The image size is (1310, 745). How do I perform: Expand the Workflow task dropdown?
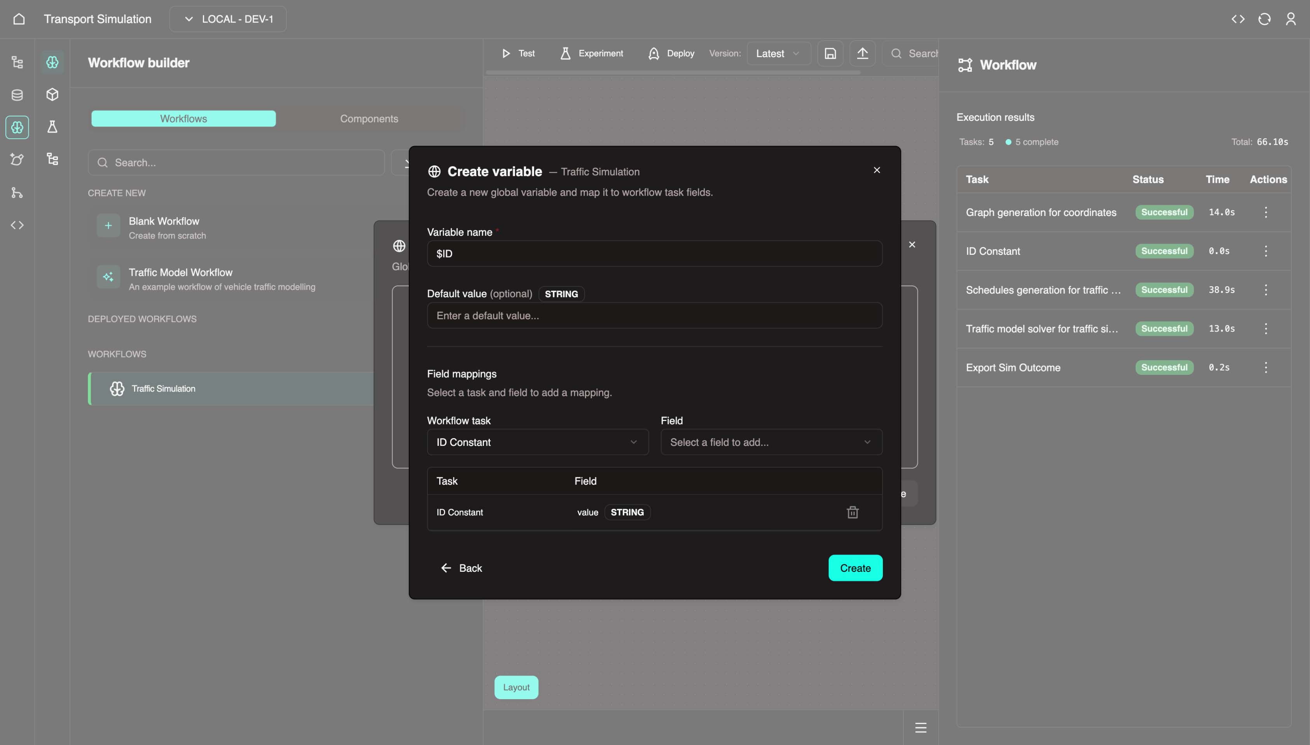[538, 442]
